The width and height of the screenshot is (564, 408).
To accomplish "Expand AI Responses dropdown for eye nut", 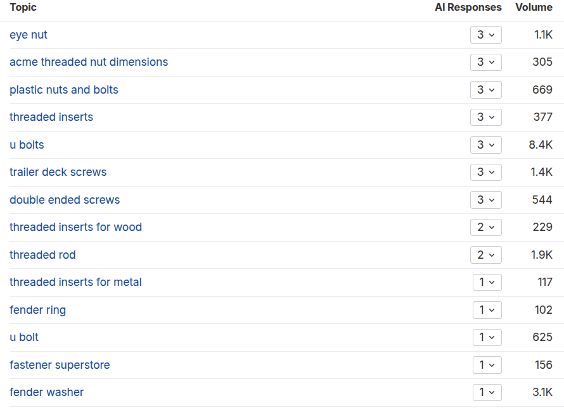I will (x=485, y=35).
